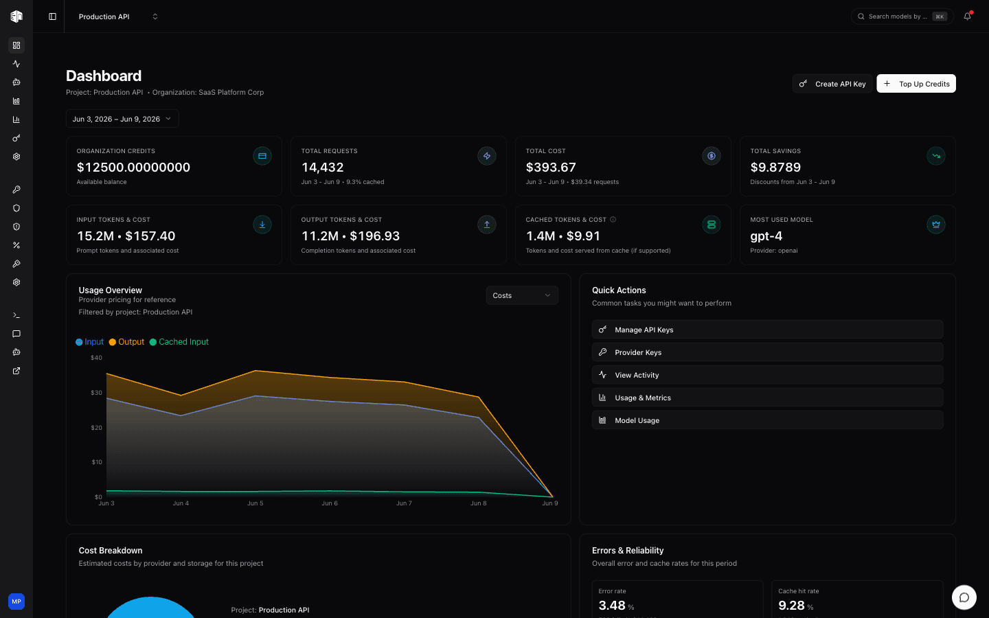
Task: Click the crown icon on Most Used Model
Action: 936,225
